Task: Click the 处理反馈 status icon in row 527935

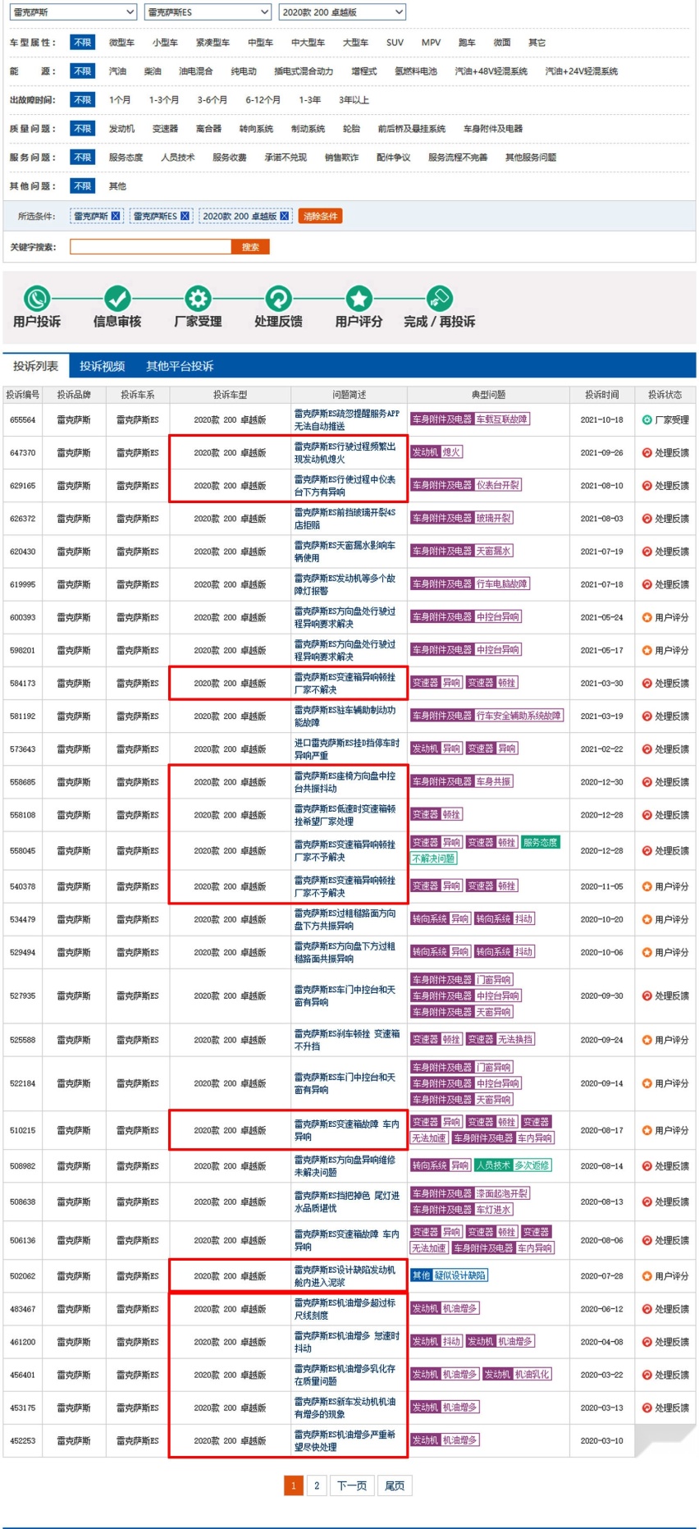Action: (x=646, y=996)
